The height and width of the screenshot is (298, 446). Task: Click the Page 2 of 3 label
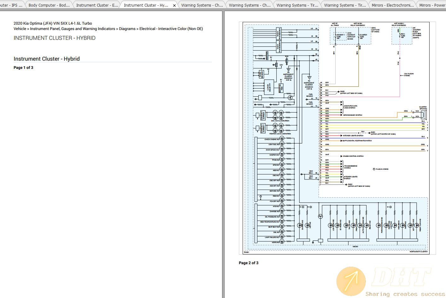249,263
